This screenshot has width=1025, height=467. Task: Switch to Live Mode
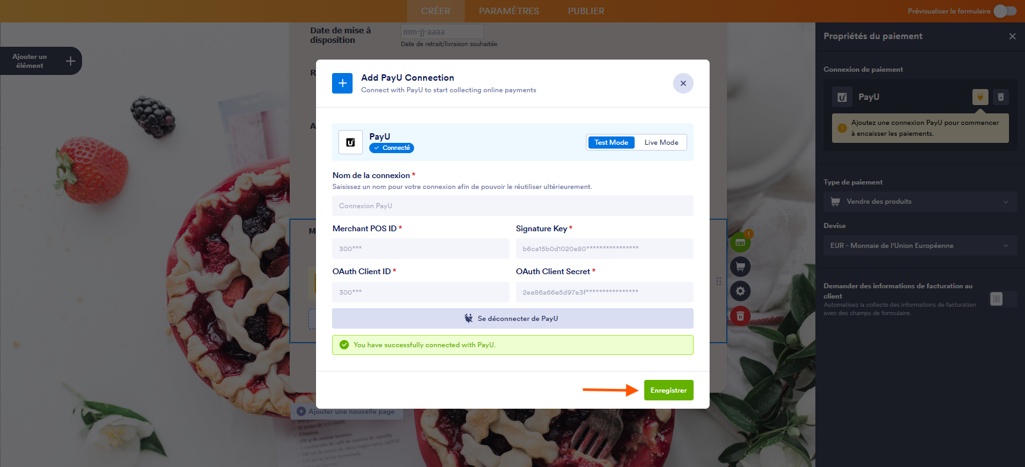pos(661,142)
